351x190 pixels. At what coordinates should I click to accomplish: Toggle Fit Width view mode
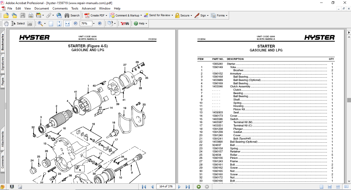point(67,23)
